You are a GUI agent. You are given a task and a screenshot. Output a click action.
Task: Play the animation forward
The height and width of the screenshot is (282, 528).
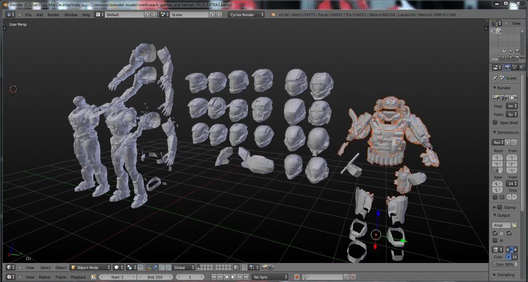pos(233,277)
